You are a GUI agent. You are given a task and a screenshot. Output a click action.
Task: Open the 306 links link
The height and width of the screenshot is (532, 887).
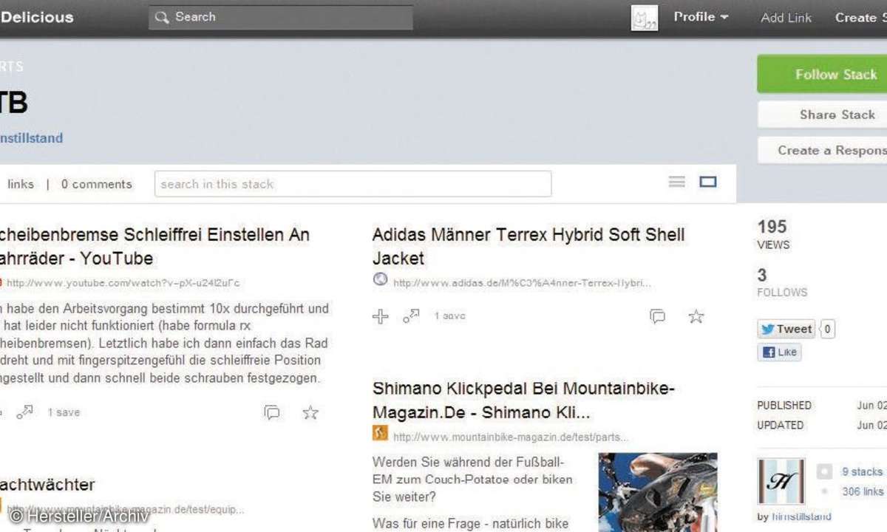[863, 491]
